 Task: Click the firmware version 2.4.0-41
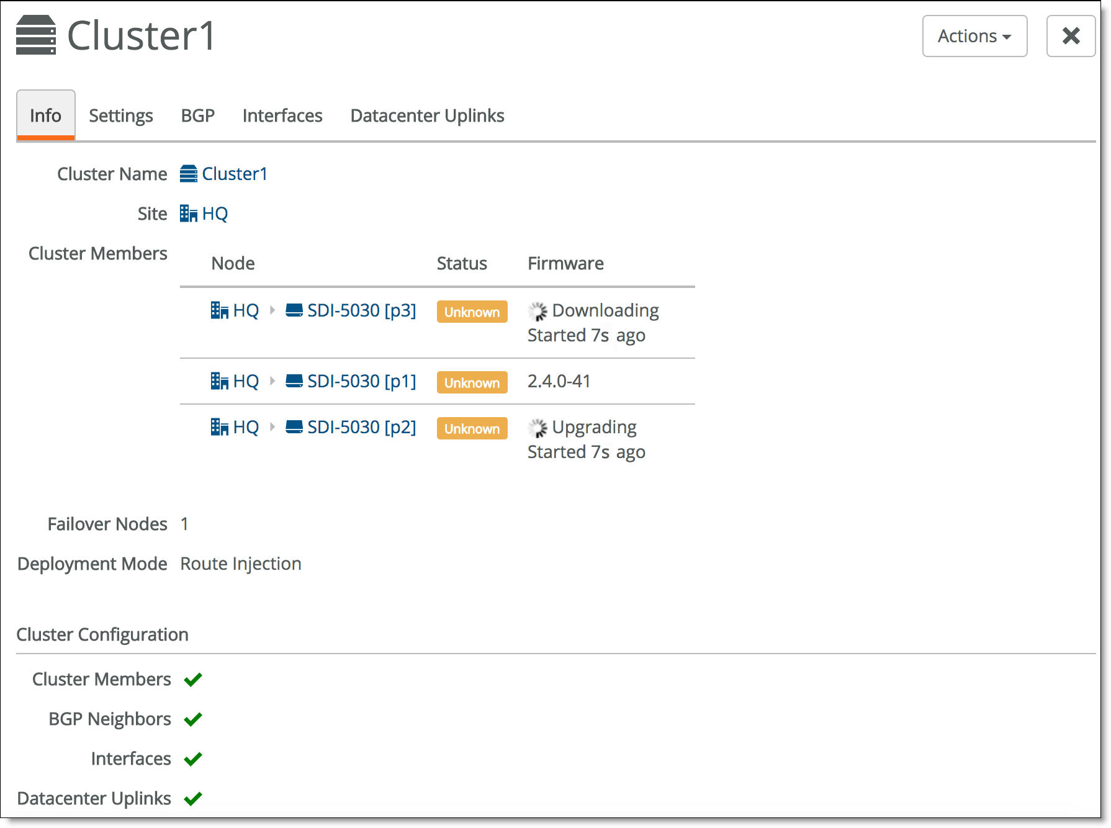click(559, 381)
